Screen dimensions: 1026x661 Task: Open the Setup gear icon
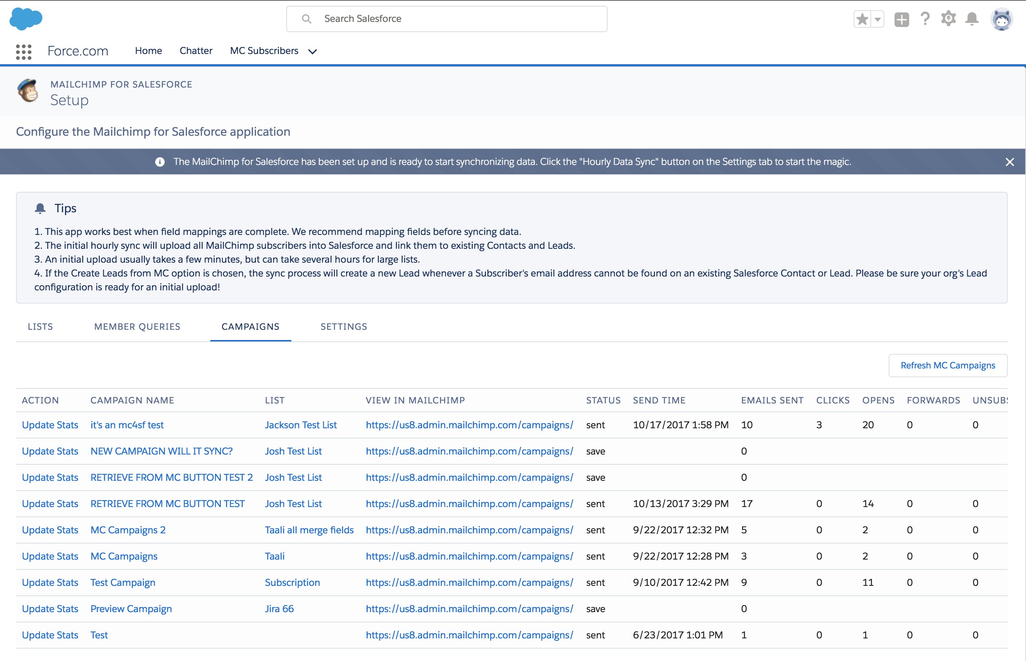948,19
